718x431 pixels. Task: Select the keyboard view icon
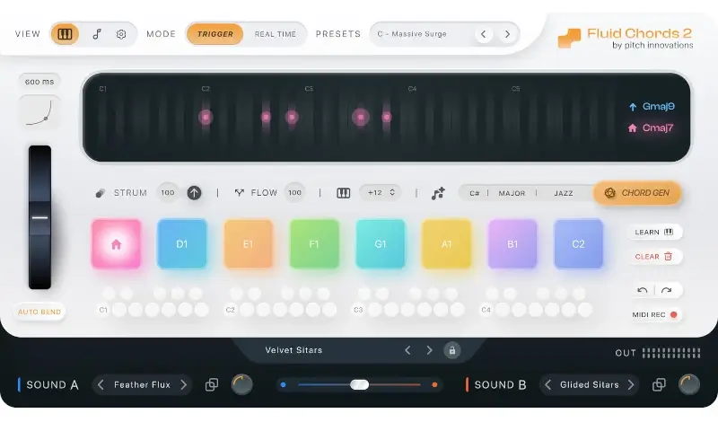(x=65, y=34)
